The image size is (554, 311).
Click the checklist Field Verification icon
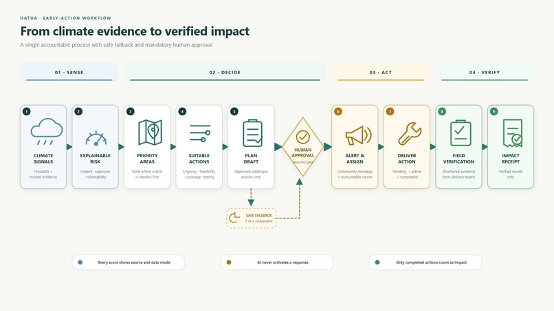(461, 133)
